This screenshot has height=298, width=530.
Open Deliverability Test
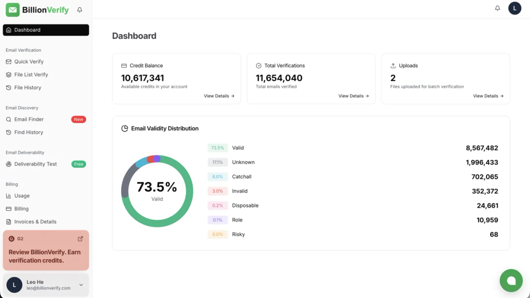46,164
